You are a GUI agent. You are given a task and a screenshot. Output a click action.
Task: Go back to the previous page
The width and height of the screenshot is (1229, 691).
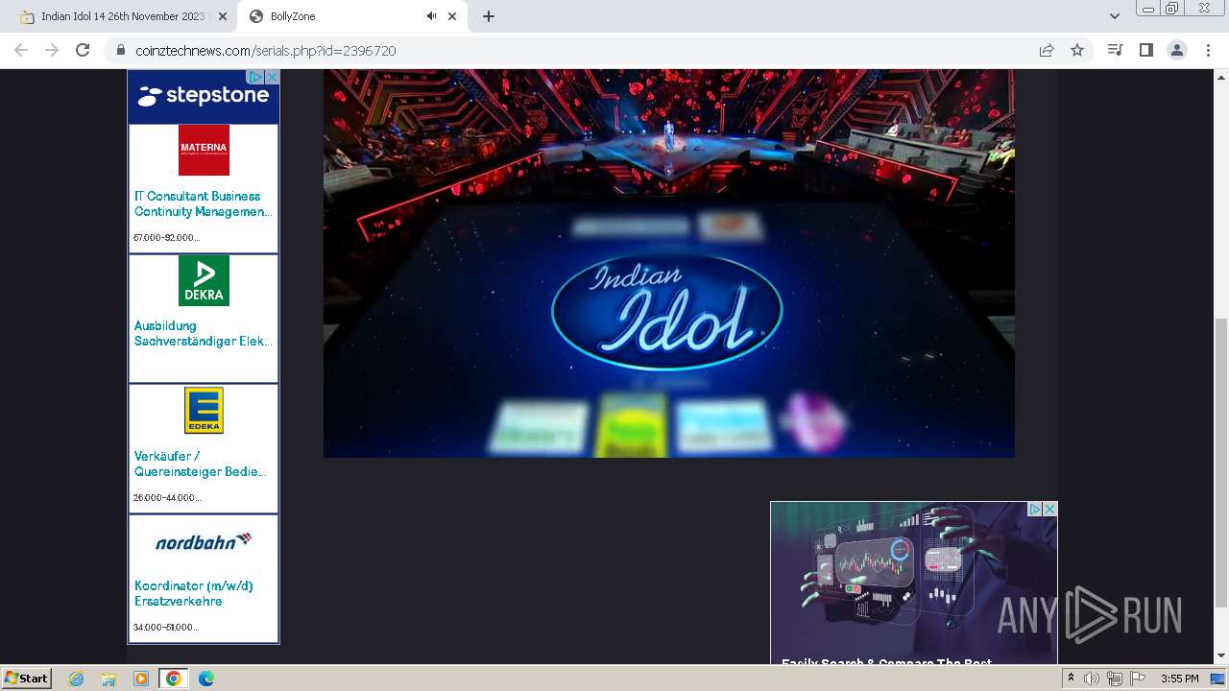[x=21, y=50]
